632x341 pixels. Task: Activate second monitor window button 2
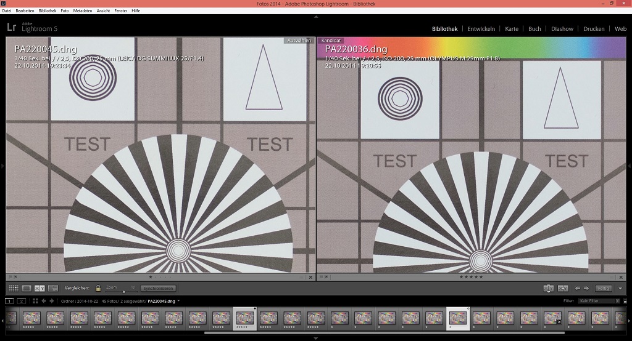click(21, 301)
